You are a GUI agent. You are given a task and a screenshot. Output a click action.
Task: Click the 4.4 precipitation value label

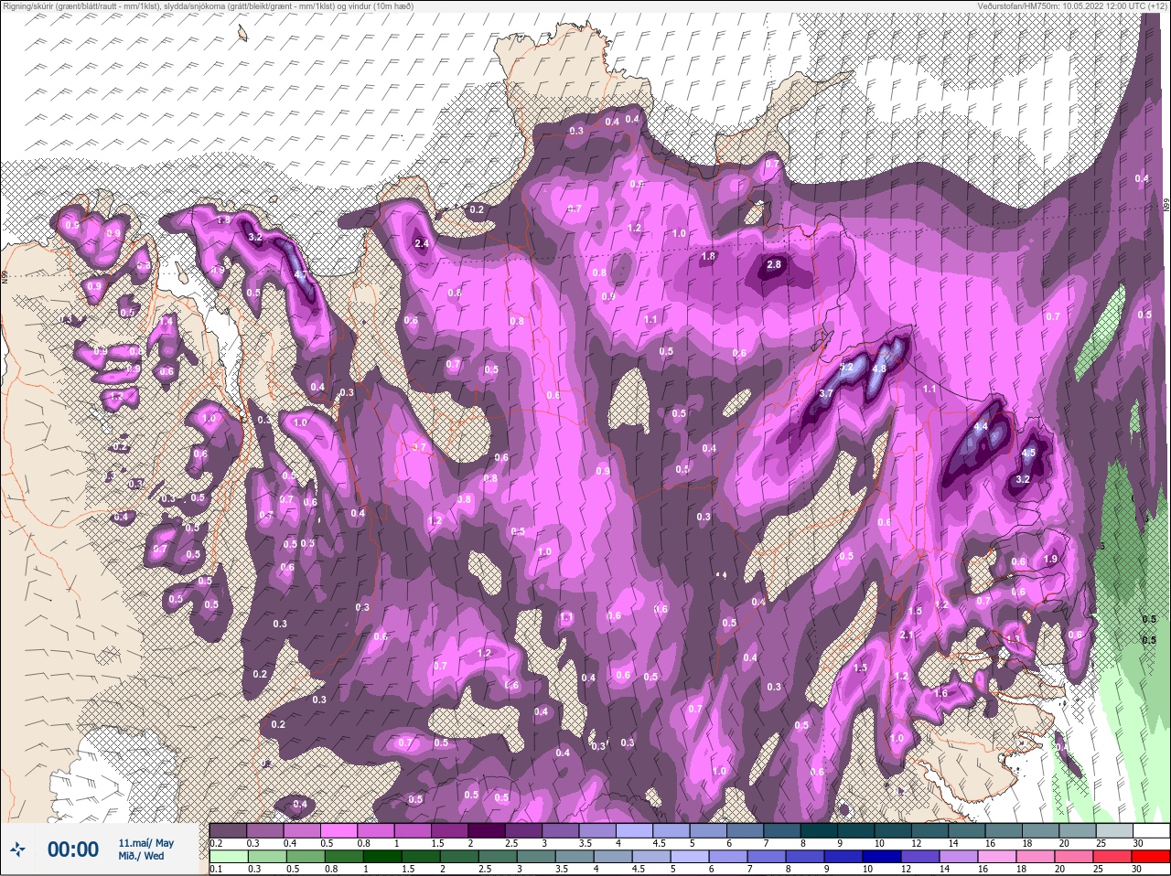tap(982, 426)
